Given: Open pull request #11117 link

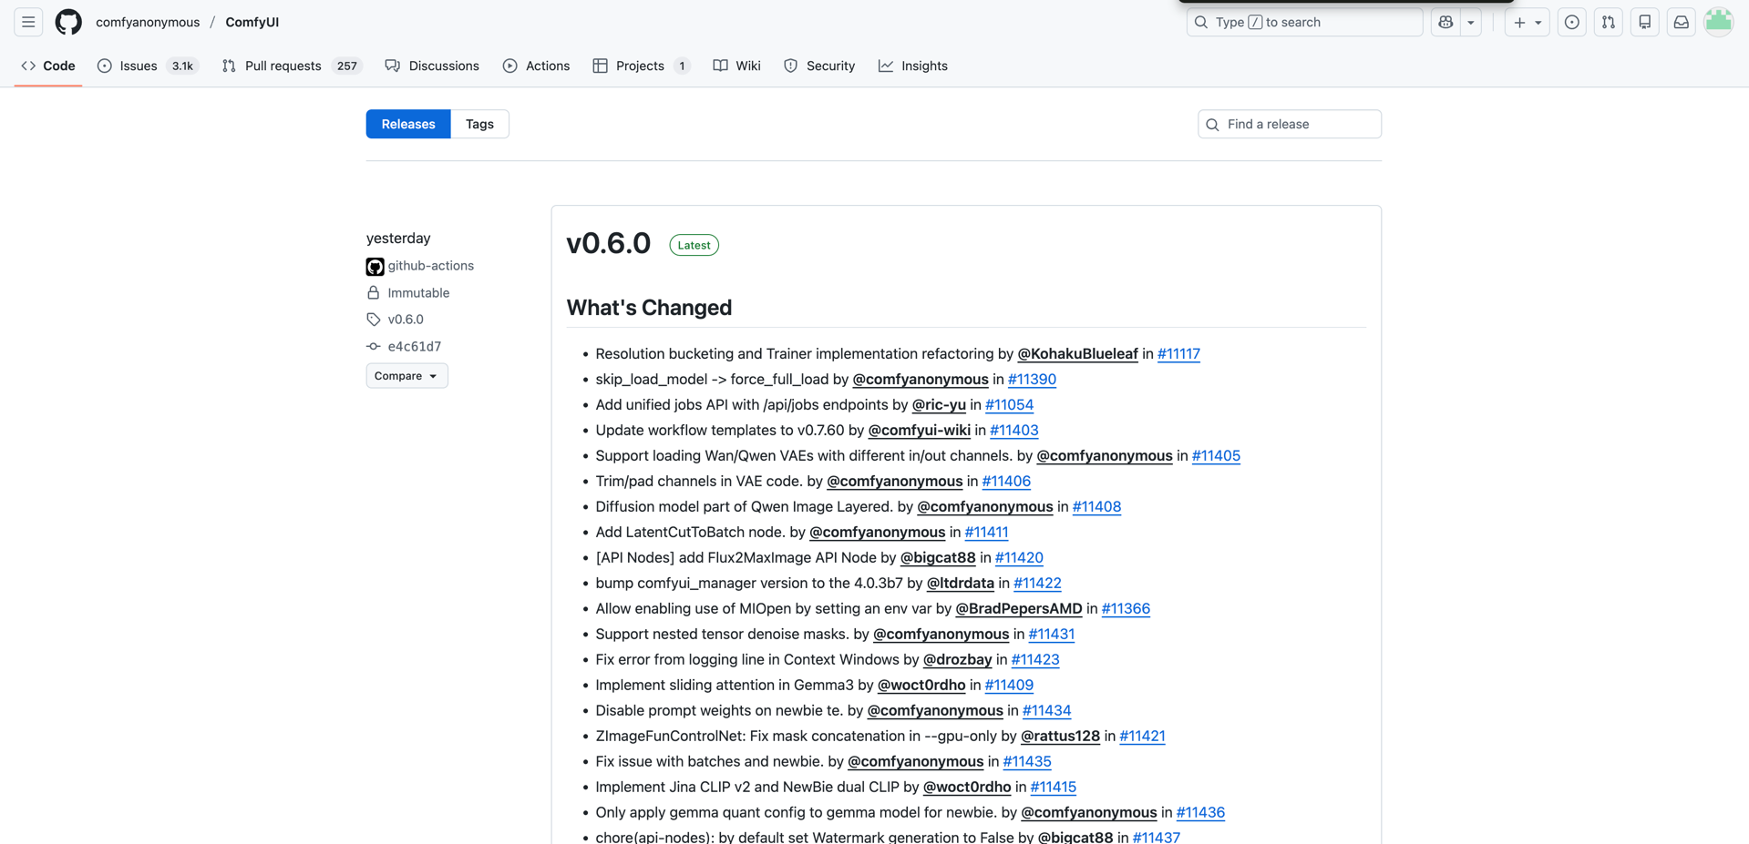Looking at the screenshot, I should click(1178, 353).
